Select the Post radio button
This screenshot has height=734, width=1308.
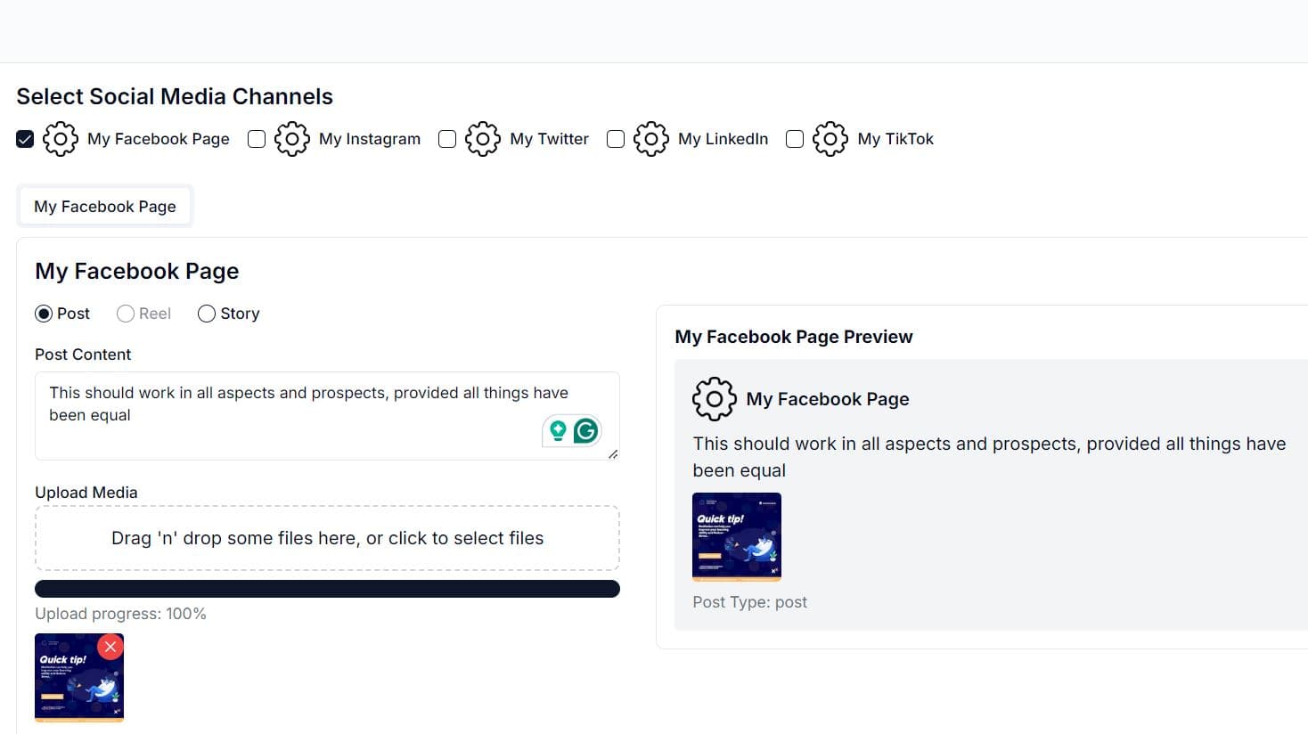(x=44, y=314)
